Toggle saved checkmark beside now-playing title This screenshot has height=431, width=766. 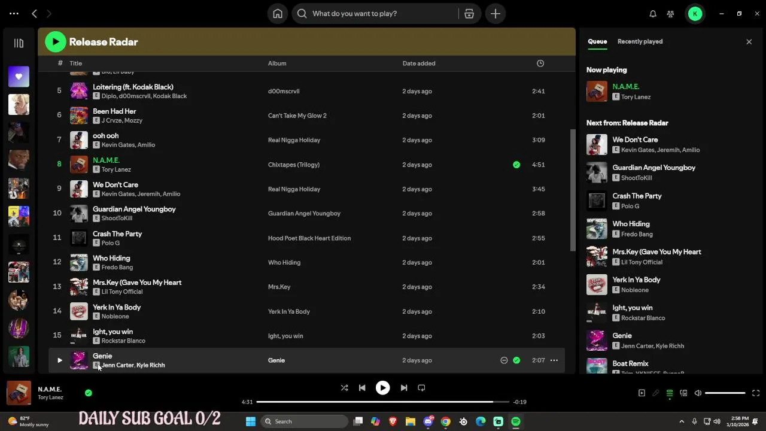89,393
